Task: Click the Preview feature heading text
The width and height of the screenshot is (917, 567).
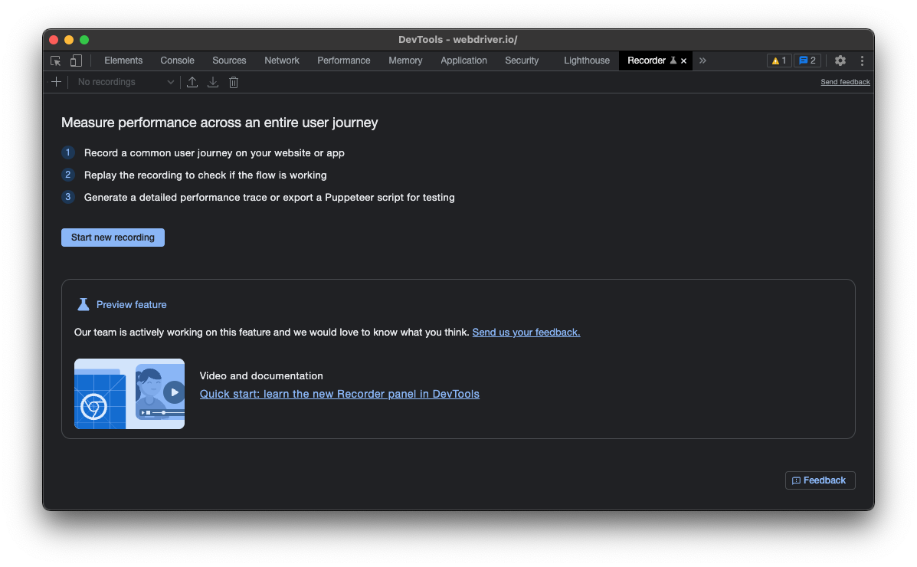Action: pyautogui.click(x=132, y=305)
